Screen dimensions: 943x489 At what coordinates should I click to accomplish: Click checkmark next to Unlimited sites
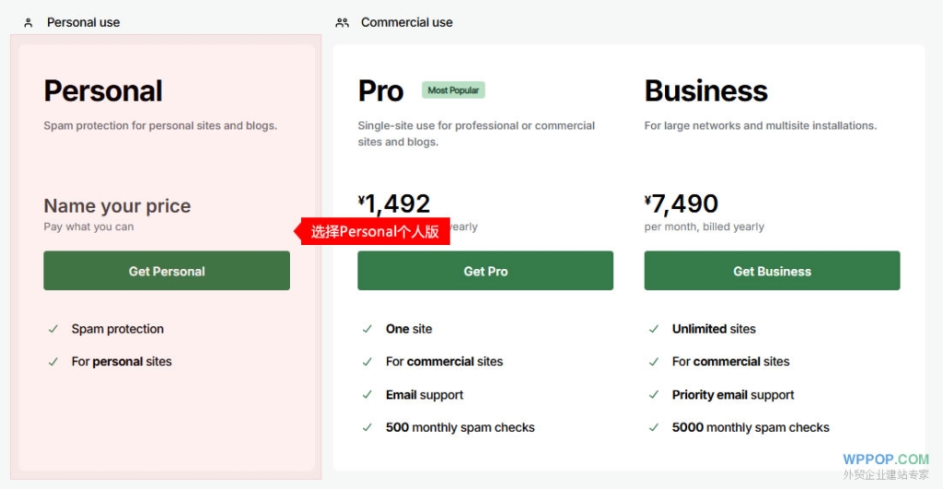pos(654,329)
